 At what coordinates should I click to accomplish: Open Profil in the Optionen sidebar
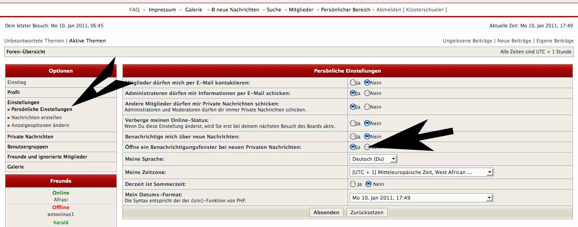[14, 92]
